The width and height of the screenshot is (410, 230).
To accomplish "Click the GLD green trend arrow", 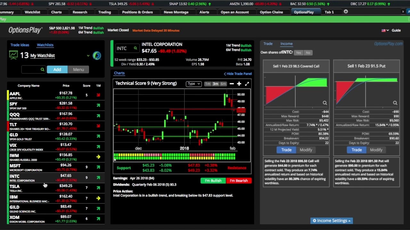I will (98, 136).
